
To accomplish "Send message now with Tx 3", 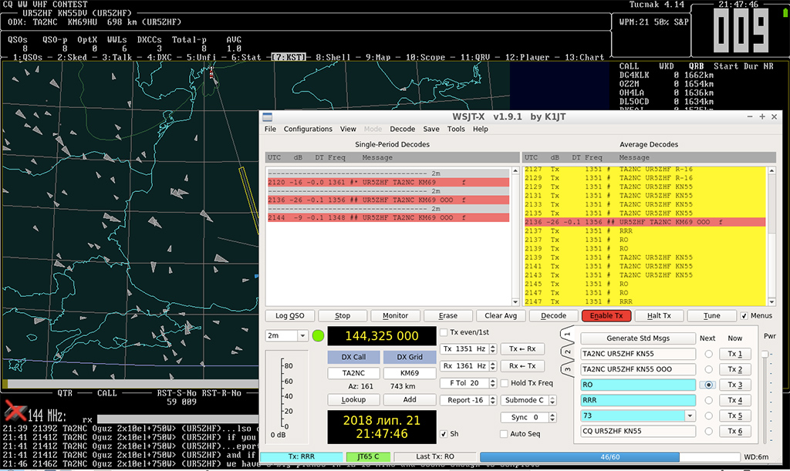I will coord(735,385).
